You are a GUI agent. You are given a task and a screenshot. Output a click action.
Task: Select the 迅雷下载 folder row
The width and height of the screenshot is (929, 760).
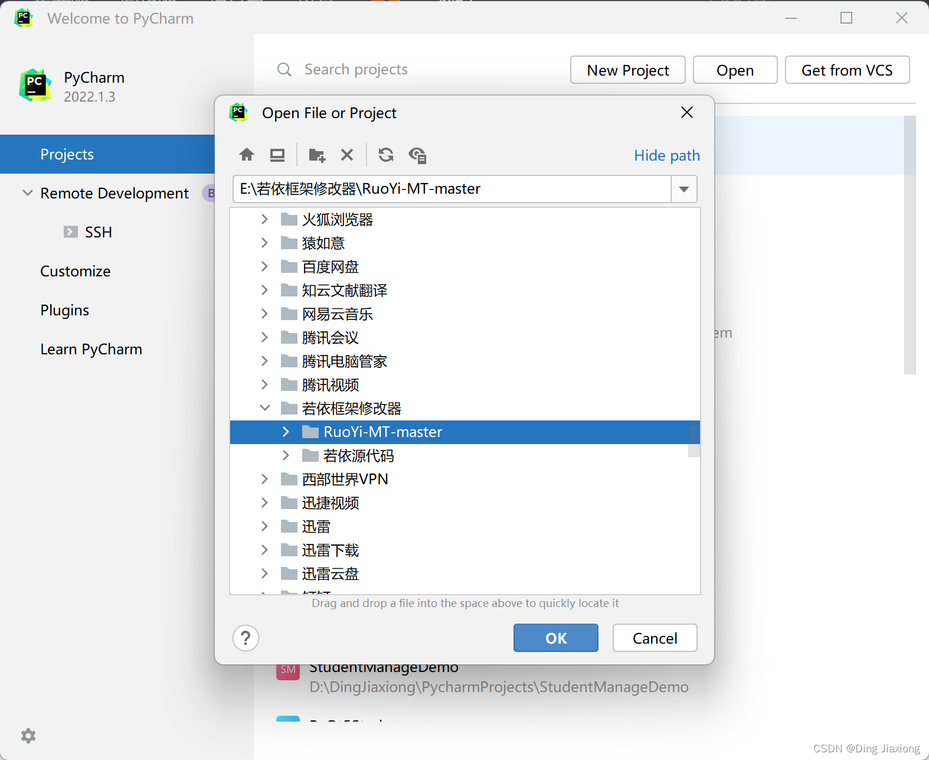(465, 550)
